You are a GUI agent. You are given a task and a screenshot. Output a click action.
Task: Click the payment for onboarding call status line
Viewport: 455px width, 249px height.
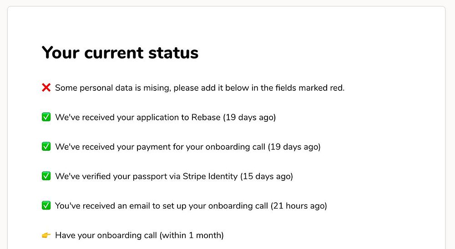[188, 147]
